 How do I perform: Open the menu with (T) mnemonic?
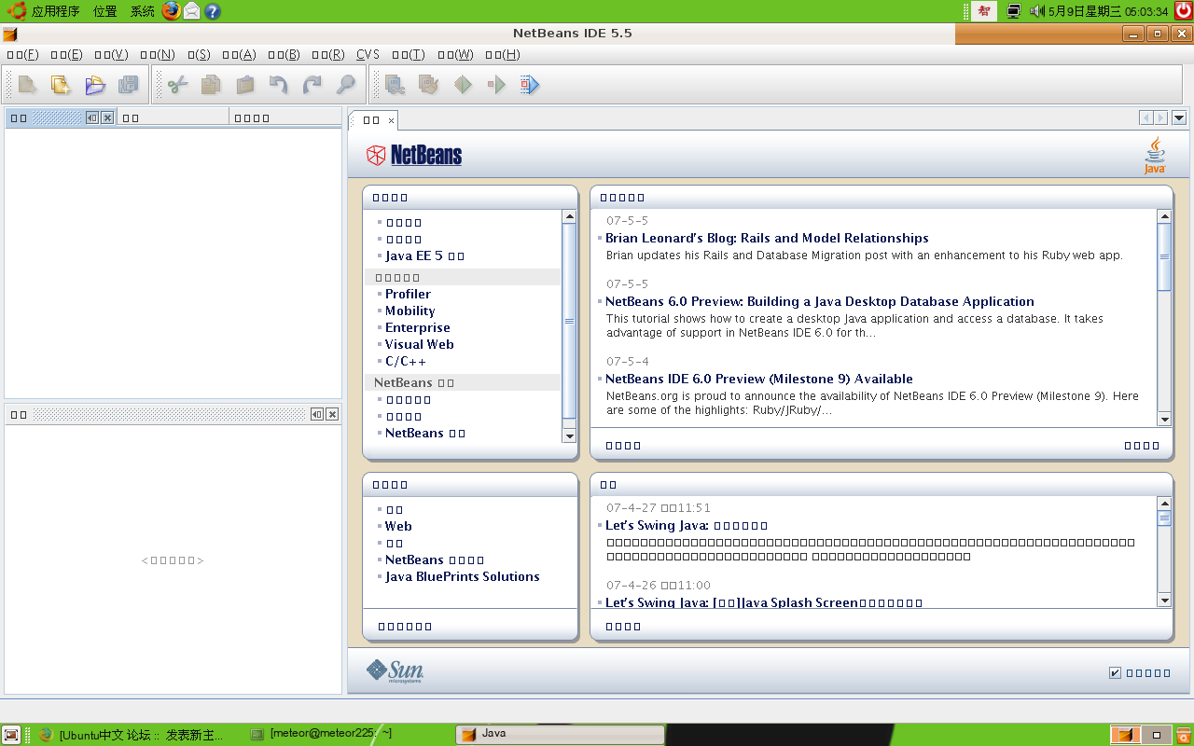point(409,55)
